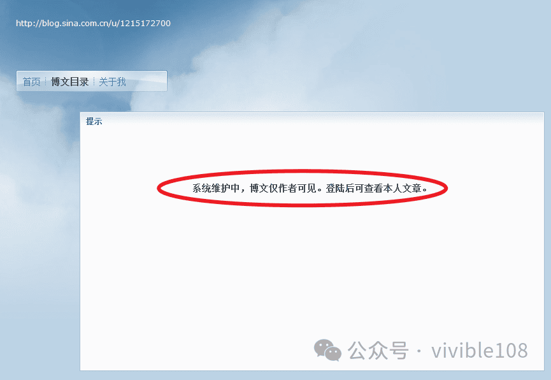Click the WeChat logo in the watermark
Image resolution: width=551 pixels, height=380 pixels.
pyautogui.click(x=327, y=350)
